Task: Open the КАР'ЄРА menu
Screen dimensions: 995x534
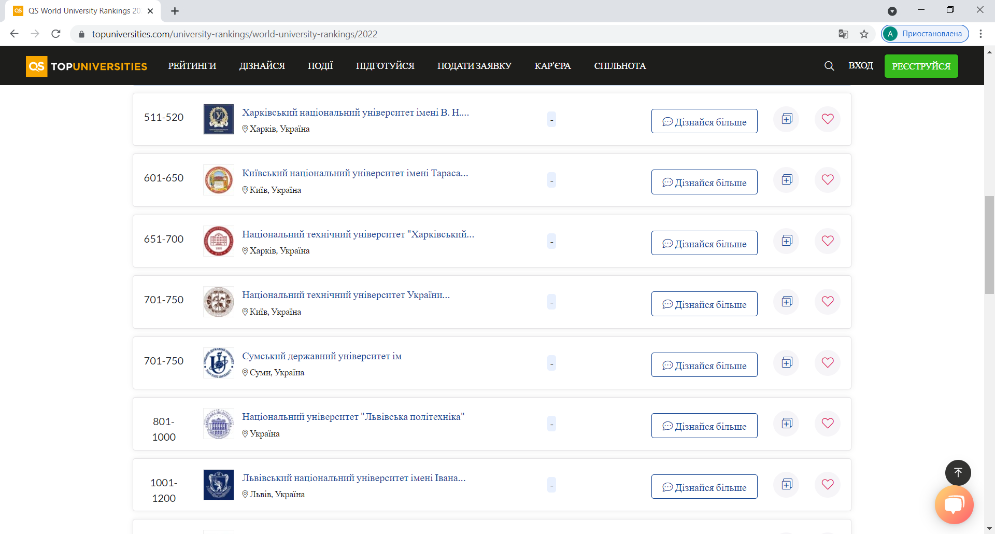Action: point(552,66)
